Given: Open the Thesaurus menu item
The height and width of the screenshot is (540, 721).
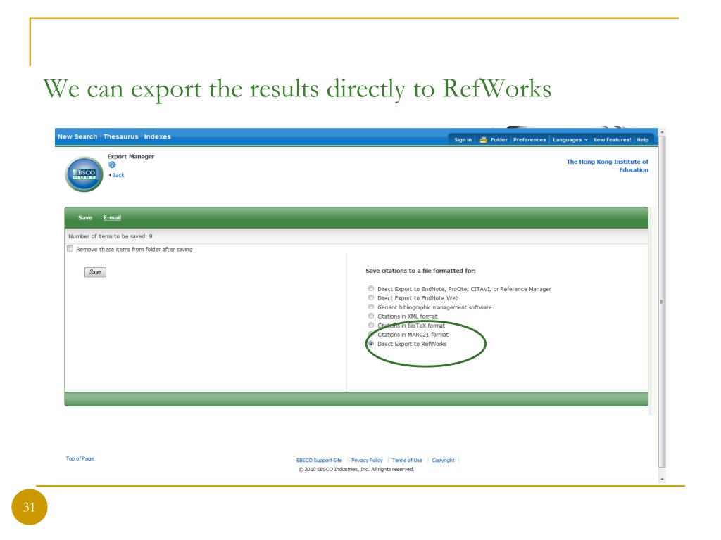Looking at the screenshot, I should coord(121,137).
